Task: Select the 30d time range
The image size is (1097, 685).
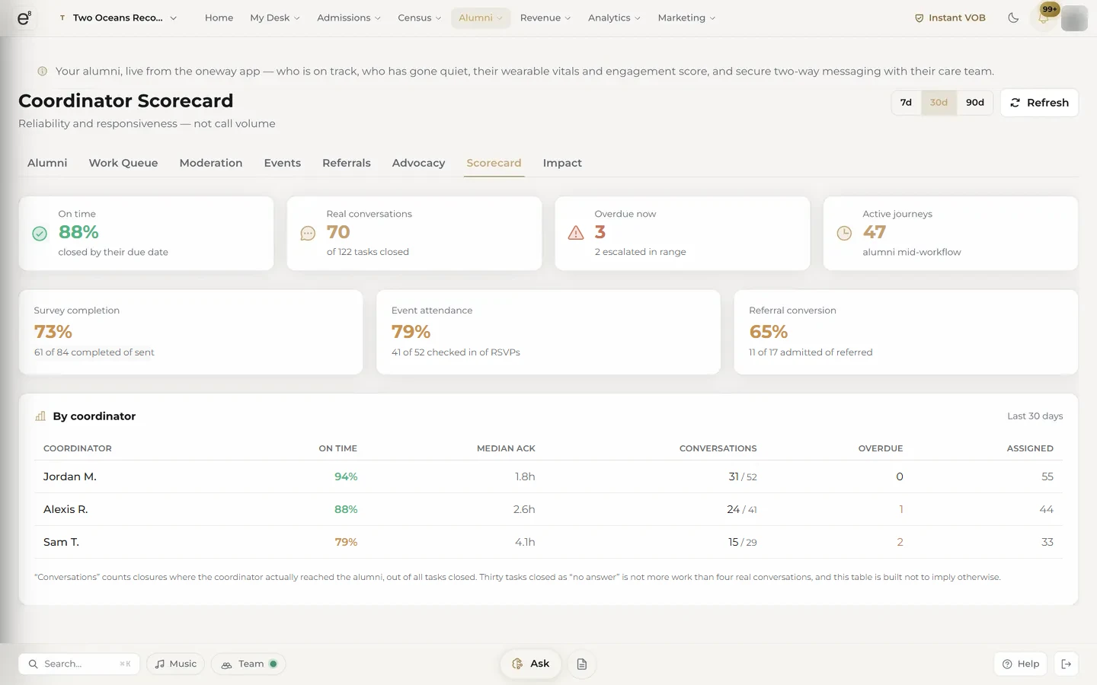Action: click(939, 103)
